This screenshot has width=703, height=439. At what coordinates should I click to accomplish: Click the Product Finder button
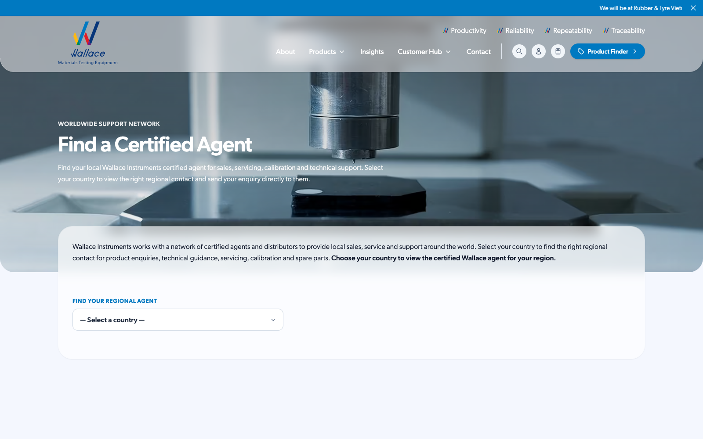click(x=608, y=51)
